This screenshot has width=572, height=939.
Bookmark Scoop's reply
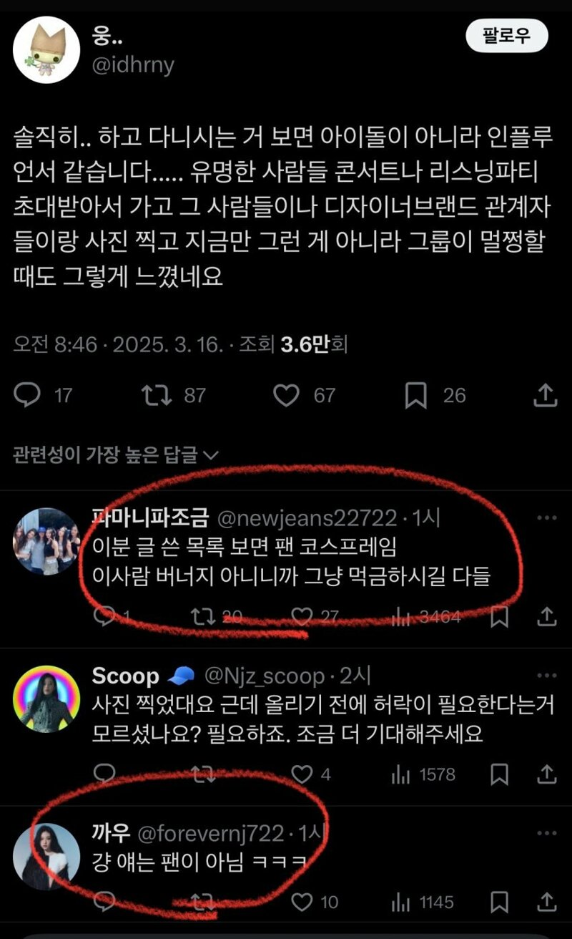click(500, 774)
